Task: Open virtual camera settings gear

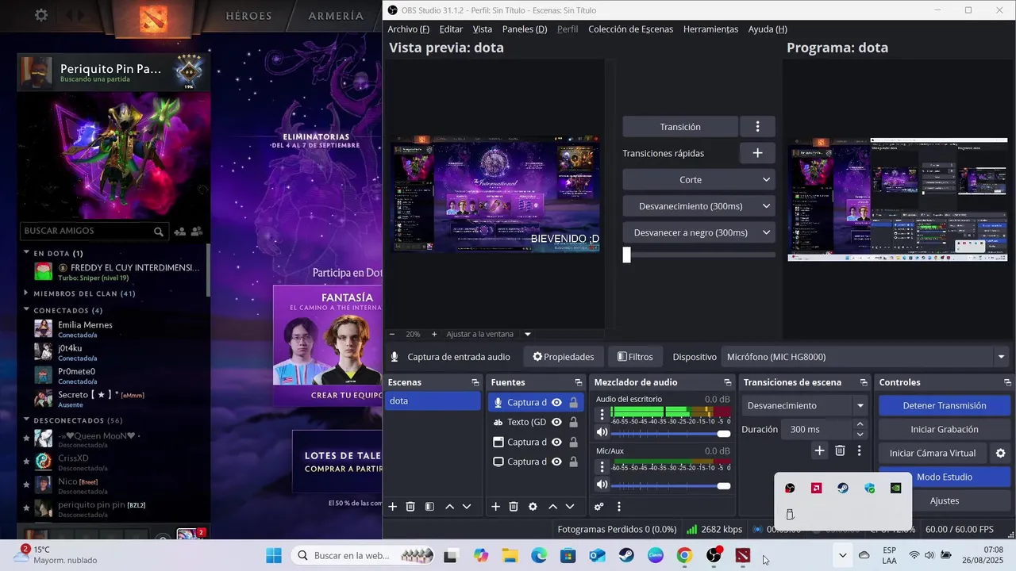Action: (1000, 454)
